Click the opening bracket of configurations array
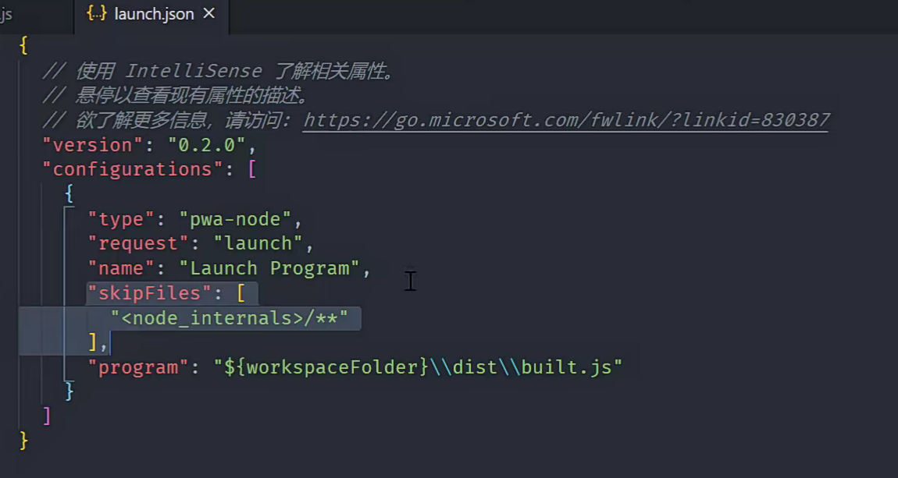The height and width of the screenshot is (478, 898). click(x=254, y=169)
